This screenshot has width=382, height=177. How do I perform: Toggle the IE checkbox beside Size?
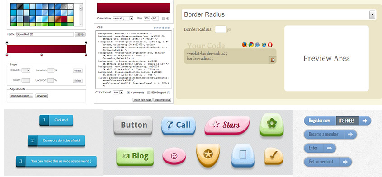click(163, 19)
